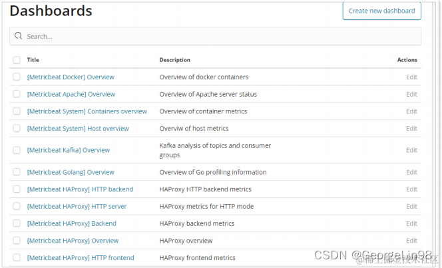Check the Metricbeat Apache Overview row
Screen dimensions: 442x268
tap(17, 94)
